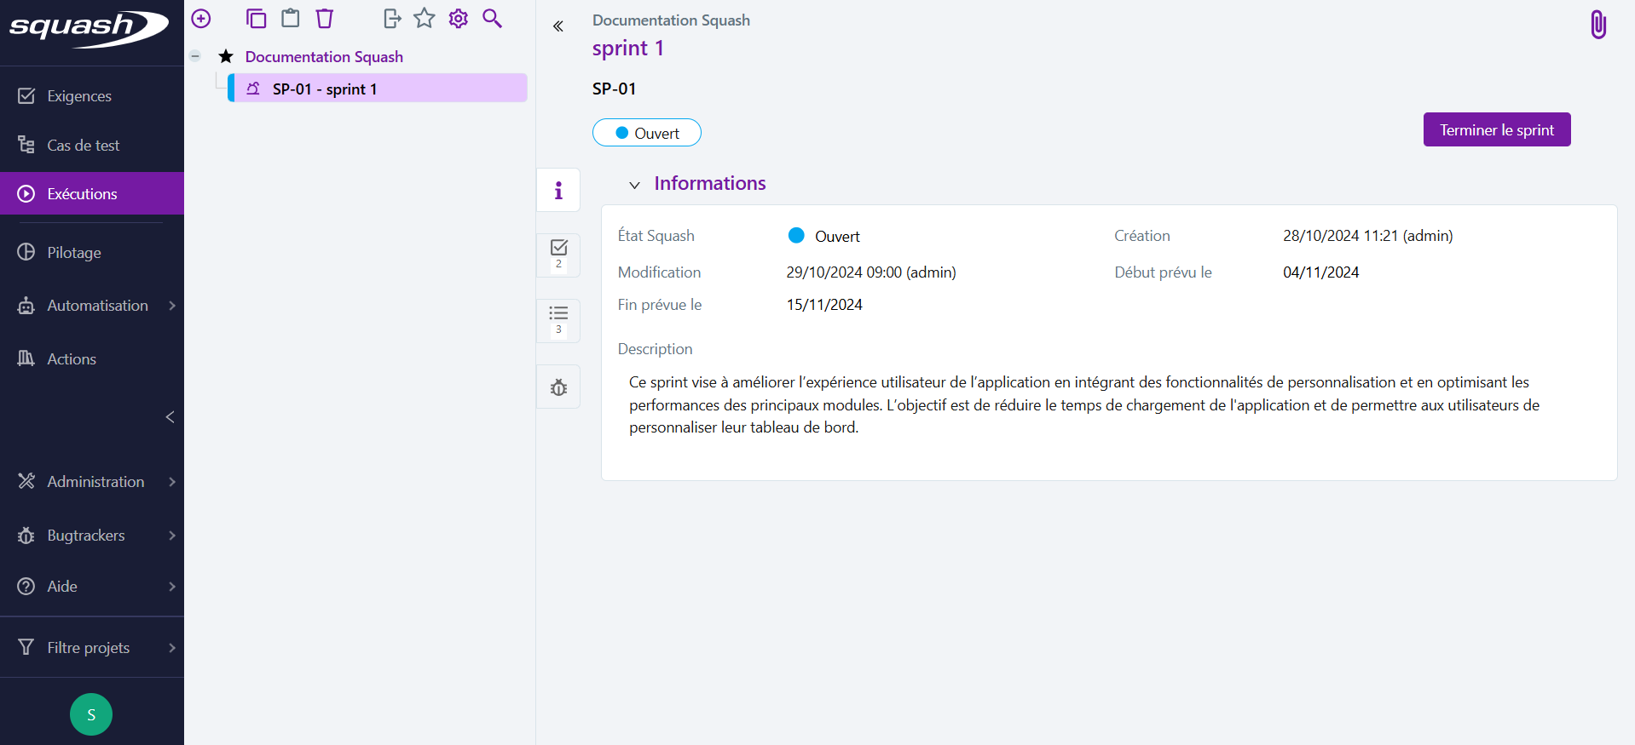
Task: Expand the Aide menu
Action: coord(92,587)
